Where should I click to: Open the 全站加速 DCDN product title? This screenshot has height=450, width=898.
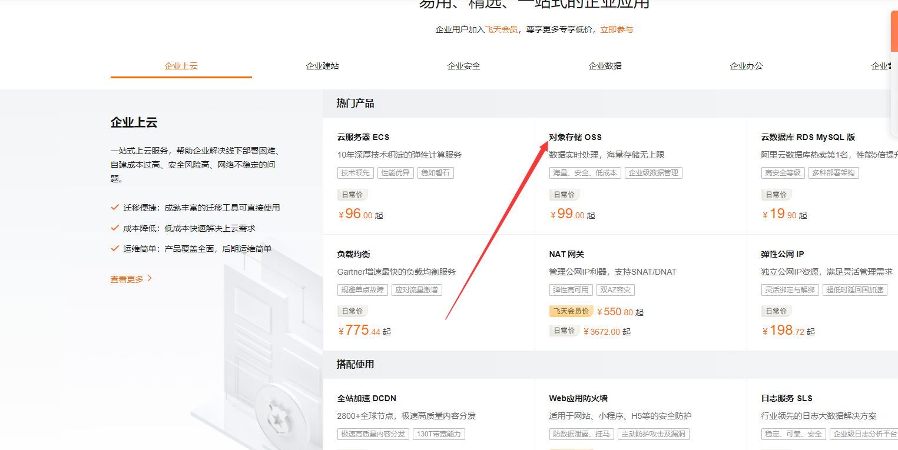coord(367,398)
